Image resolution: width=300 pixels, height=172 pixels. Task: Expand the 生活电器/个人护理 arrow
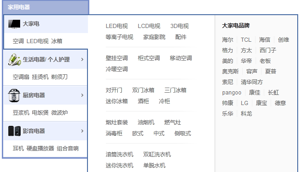[82, 59]
